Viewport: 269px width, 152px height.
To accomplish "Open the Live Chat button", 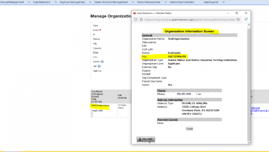I will pos(145,139).
